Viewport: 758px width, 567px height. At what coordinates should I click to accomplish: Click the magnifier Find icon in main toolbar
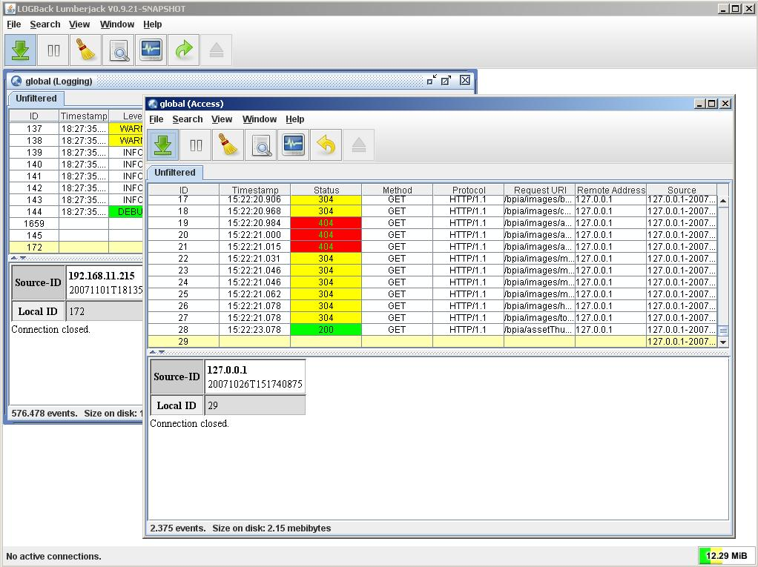coord(119,50)
